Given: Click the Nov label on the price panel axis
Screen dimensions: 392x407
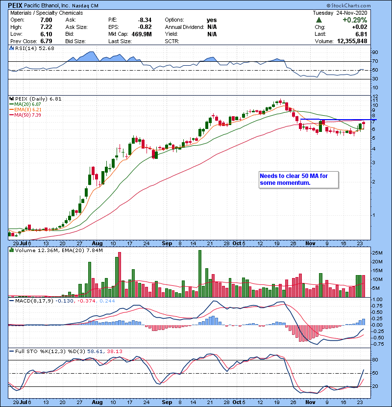Looking at the screenshot, I should [x=310, y=244].
